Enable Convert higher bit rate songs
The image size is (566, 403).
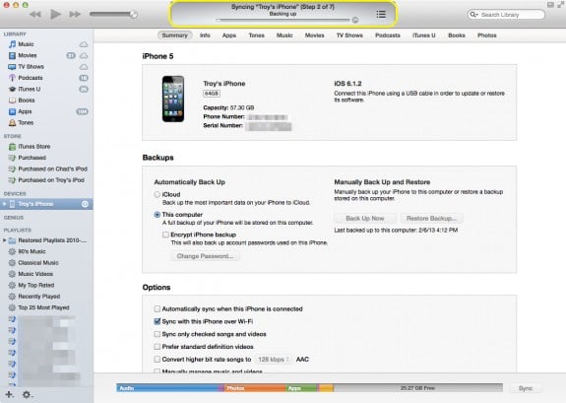point(157,360)
